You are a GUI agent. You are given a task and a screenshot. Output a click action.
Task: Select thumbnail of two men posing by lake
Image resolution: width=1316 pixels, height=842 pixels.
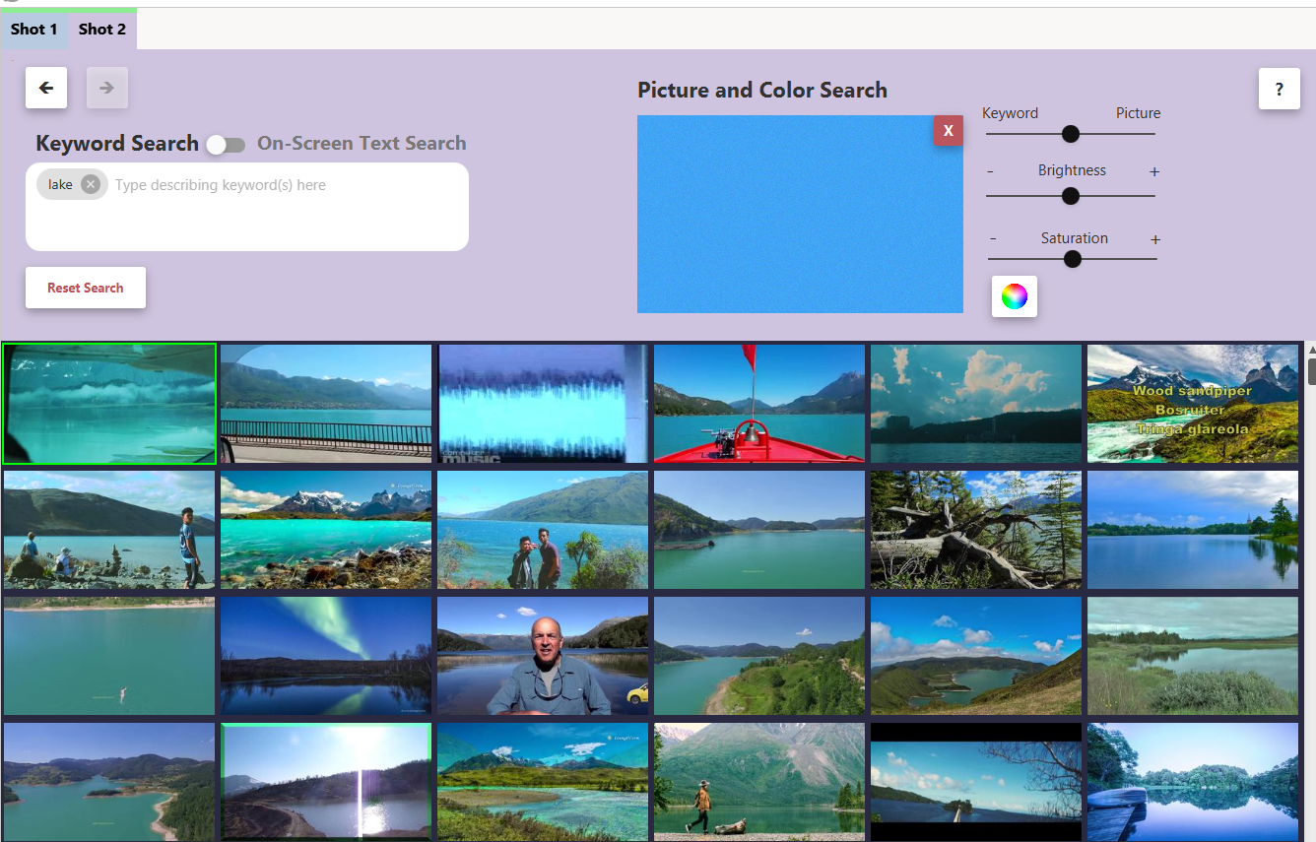point(543,530)
